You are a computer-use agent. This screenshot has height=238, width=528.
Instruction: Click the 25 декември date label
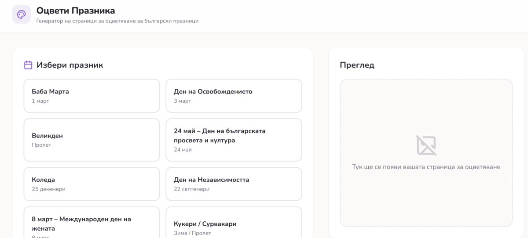coord(48,189)
